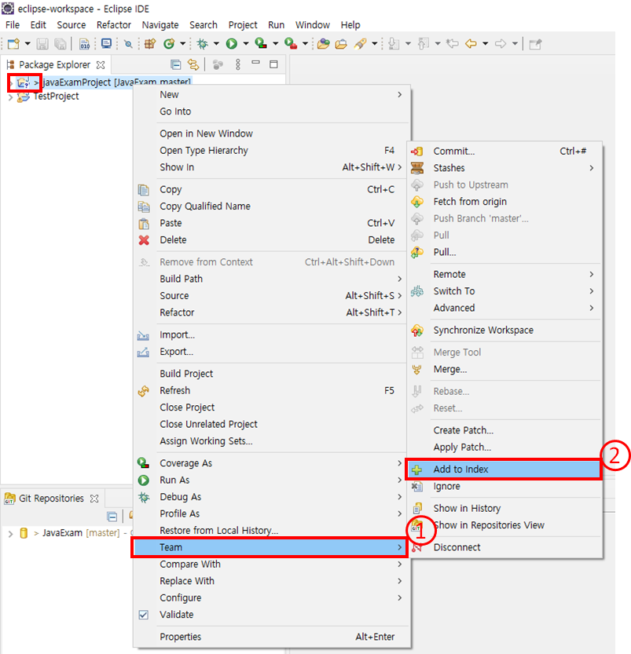Click the Commit... icon in Team submenu
The width and height of the screenshot is (631, 654).
[x=417, y=152]
